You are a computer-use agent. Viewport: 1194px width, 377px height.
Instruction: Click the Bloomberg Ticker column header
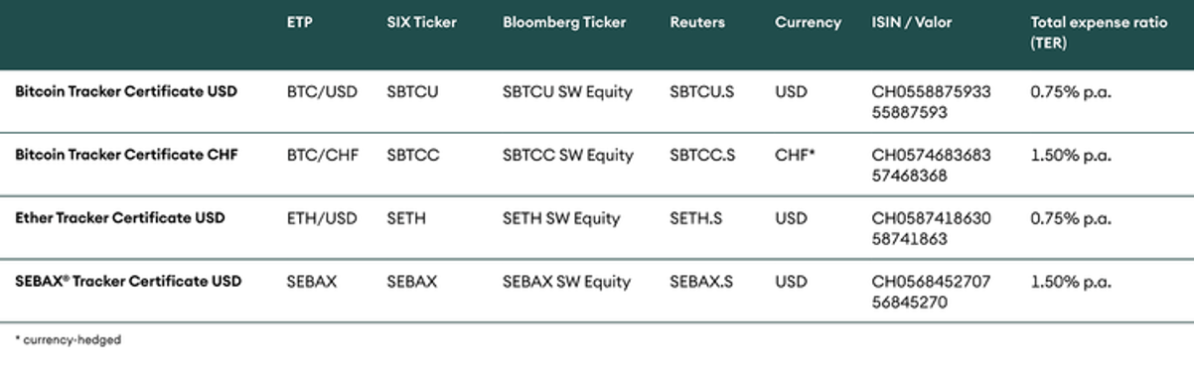pos(564,23)
